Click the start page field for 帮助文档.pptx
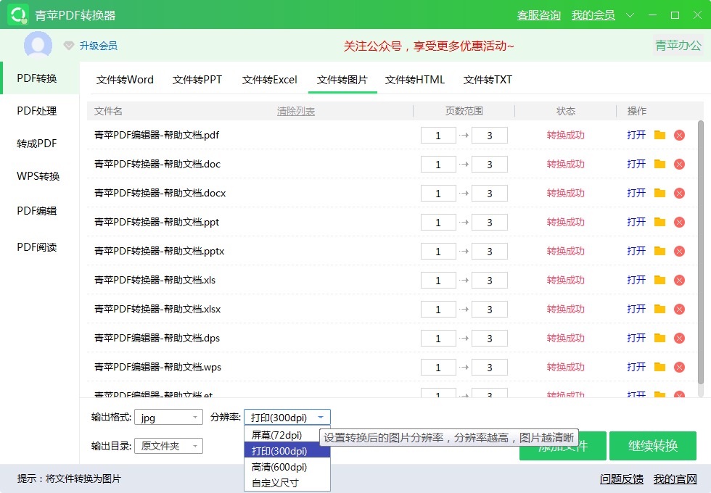This screenshot has width=711, height=493. click(438, 251)
